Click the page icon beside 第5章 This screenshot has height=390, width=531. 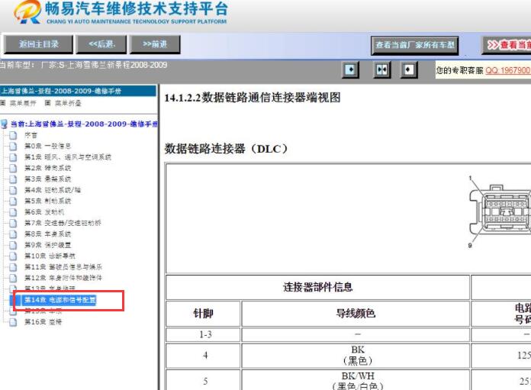(x=13, y=201)
